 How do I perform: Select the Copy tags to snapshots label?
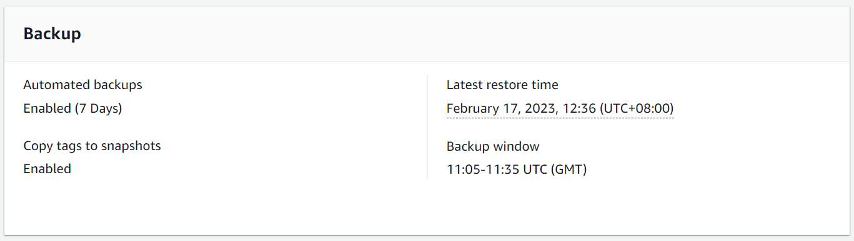tap(92, 146)
